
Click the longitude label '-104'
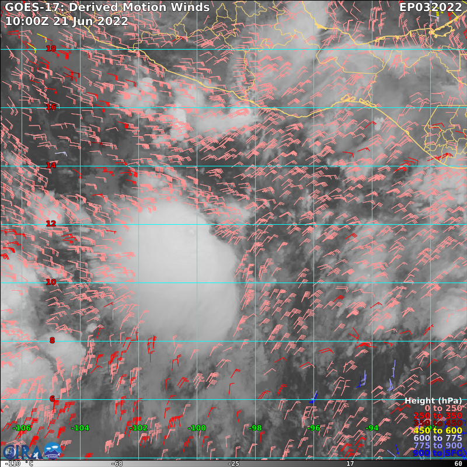pyautogui.click(x=80, y=428)
